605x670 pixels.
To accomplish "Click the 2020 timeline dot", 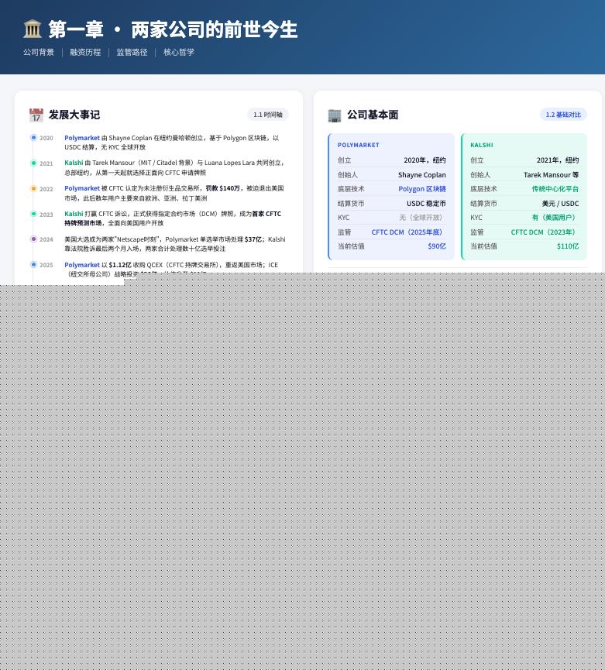I will tap(33, 138).
